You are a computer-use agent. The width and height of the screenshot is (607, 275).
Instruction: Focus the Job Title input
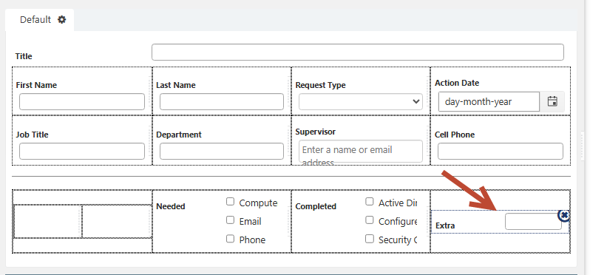click(x=82, y=151)
